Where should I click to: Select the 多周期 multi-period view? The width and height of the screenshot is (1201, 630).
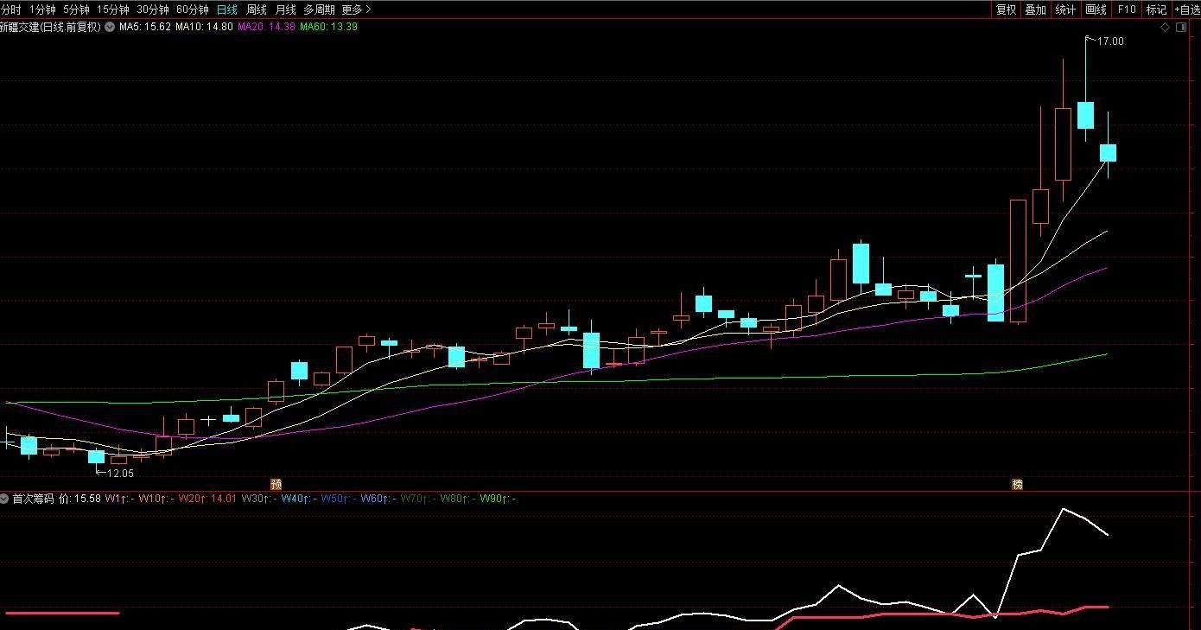(319, 10)
